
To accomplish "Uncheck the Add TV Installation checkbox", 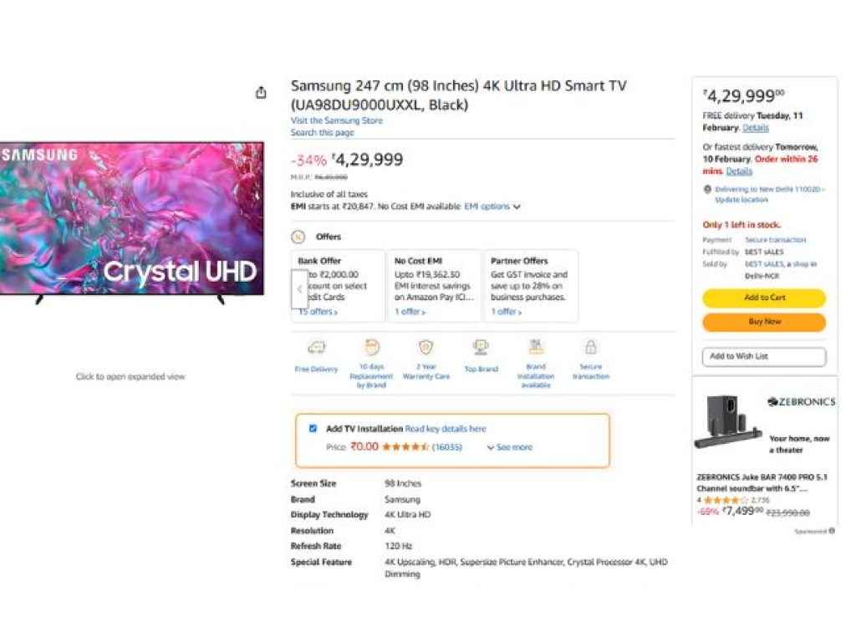I will 313,429.
